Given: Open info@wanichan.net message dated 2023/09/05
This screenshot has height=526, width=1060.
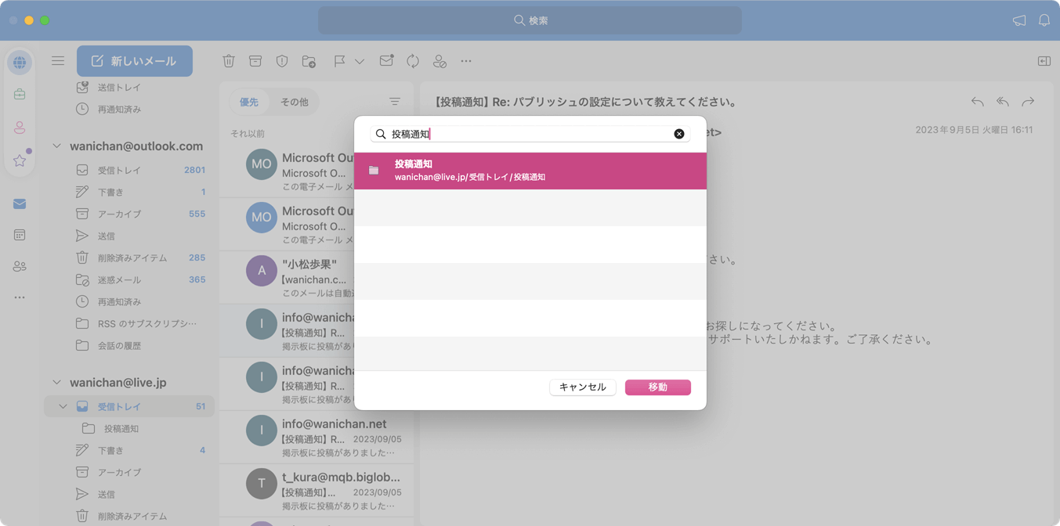Looking at the screenshot, I should click(x=317, y=438).
